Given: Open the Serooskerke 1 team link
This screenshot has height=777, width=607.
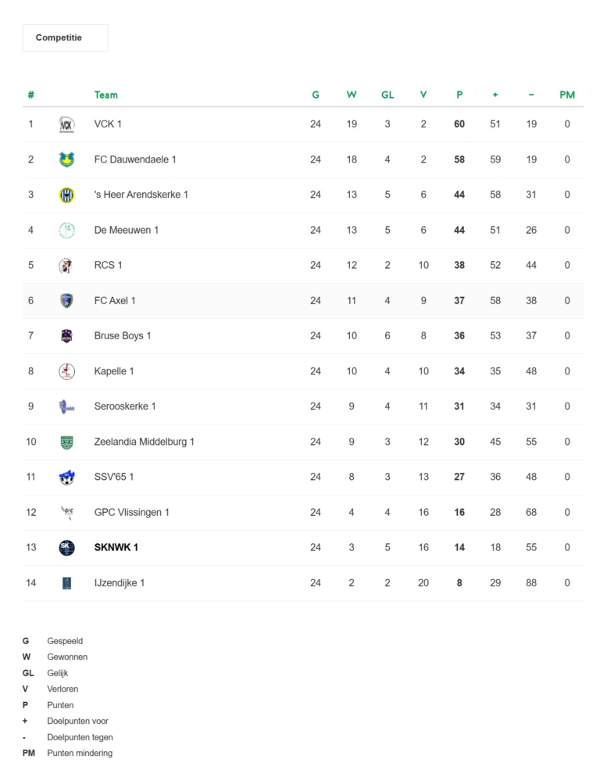Looking at the screenshot, I should pos(125,406).
